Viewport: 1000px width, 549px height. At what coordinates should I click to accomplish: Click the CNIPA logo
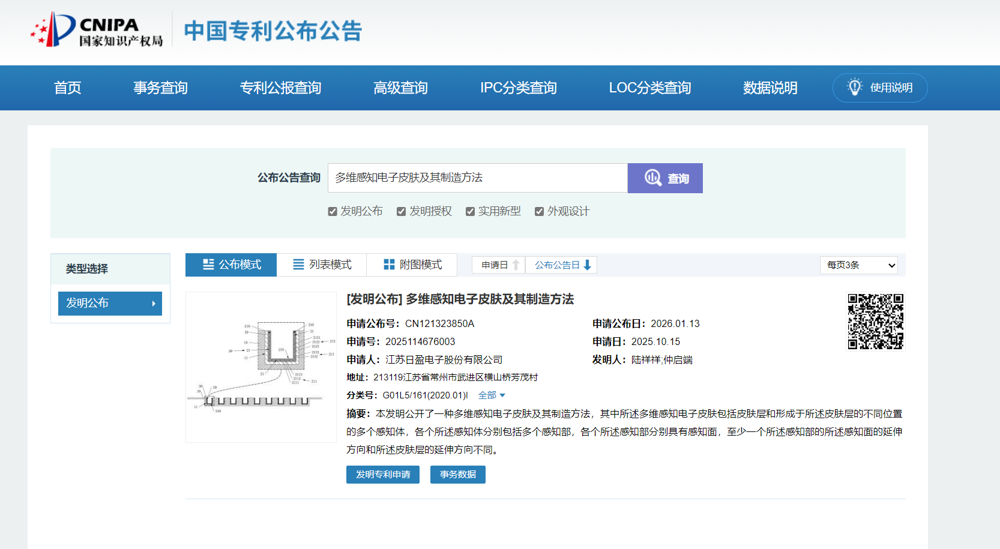(97, 29)
